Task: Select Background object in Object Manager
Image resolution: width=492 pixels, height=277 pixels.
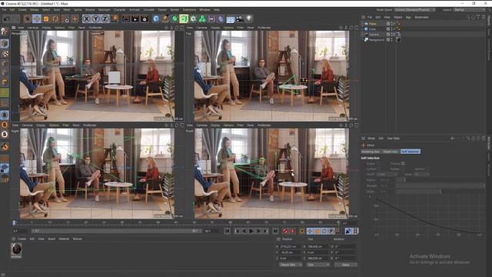Action: click(377, 39)
